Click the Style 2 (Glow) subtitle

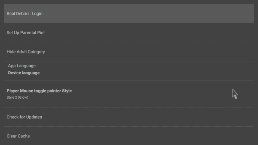coord(17,98)
